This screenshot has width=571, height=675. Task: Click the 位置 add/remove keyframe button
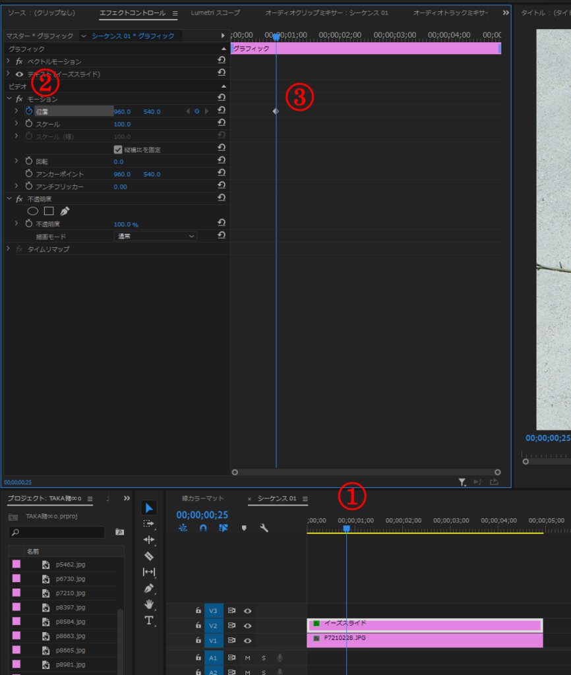click(196, 111)
